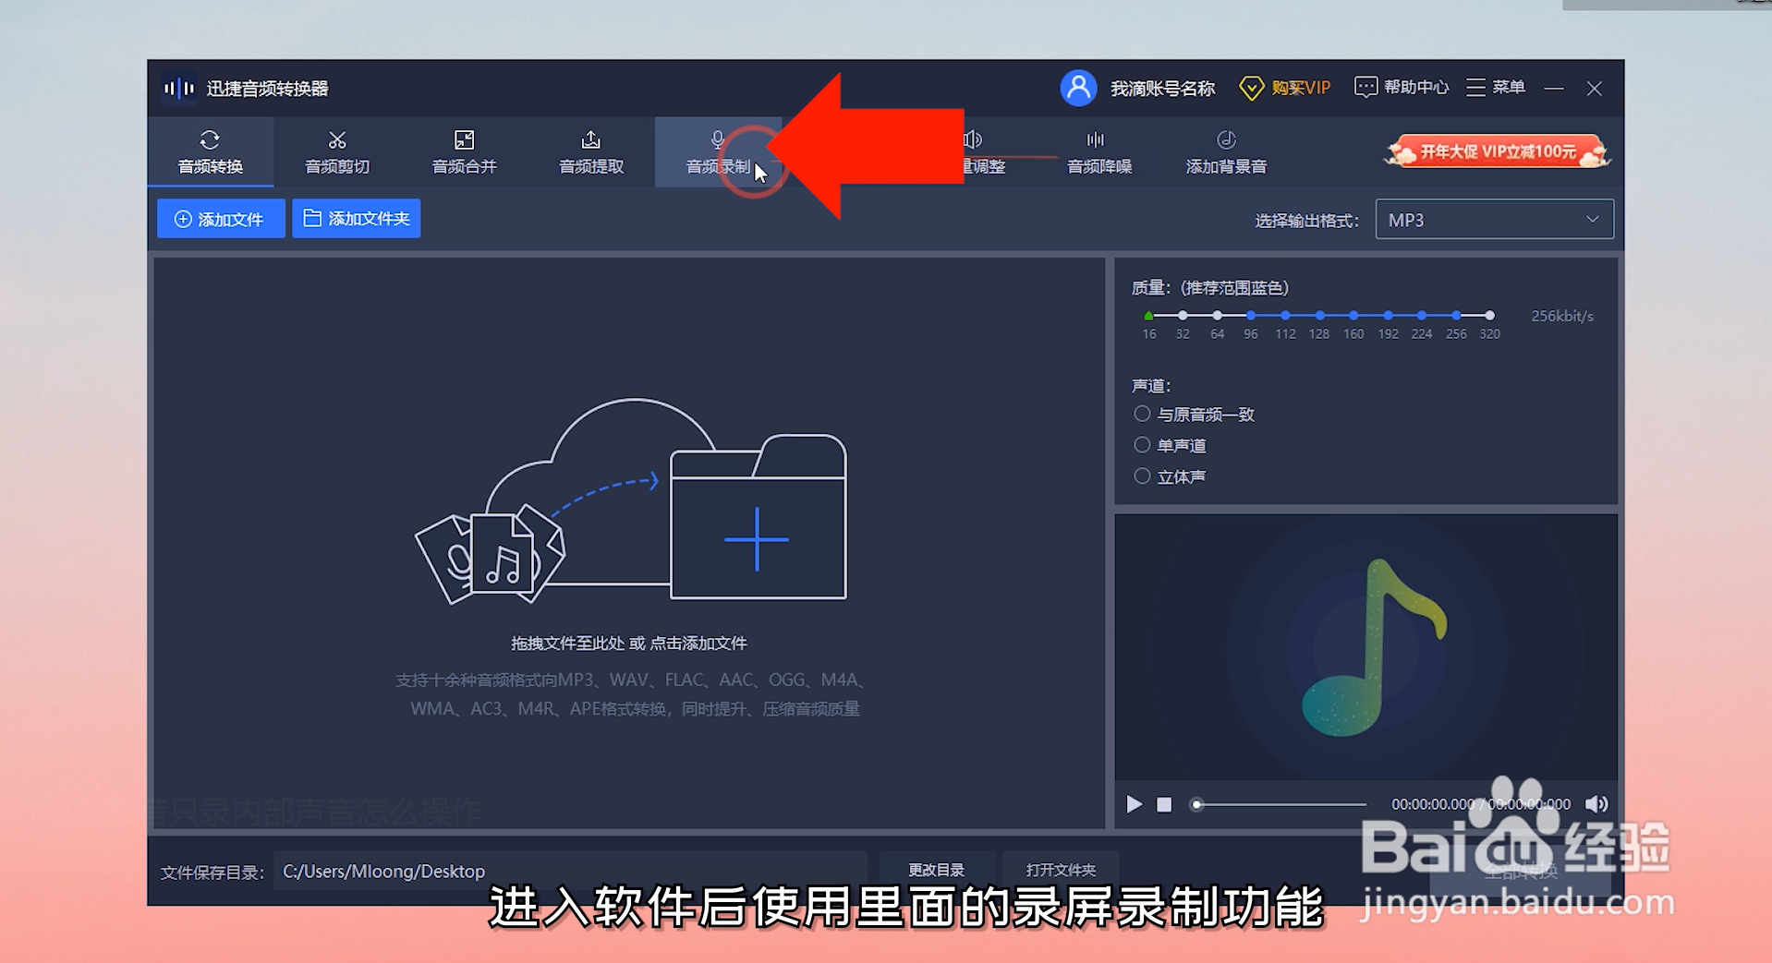Set quality slider to 112
The width and height of the screenshot is (1772, 963).
point(1285,316)
